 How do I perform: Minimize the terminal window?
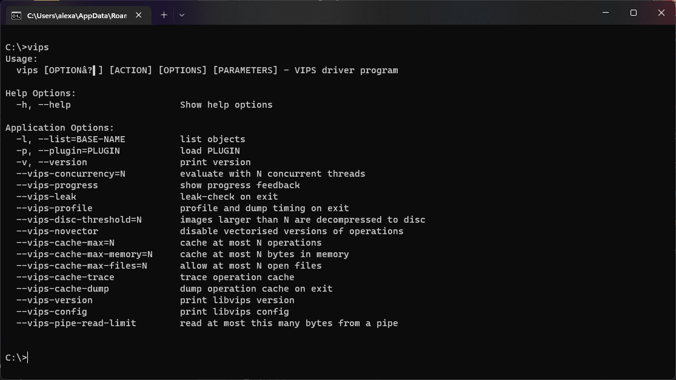click(606, 13)
